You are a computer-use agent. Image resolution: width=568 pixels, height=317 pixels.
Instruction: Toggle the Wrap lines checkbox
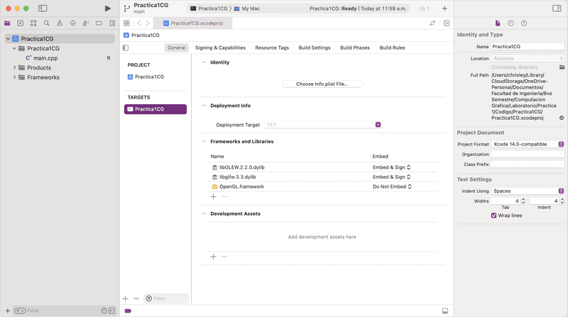[x=493, y=216]
